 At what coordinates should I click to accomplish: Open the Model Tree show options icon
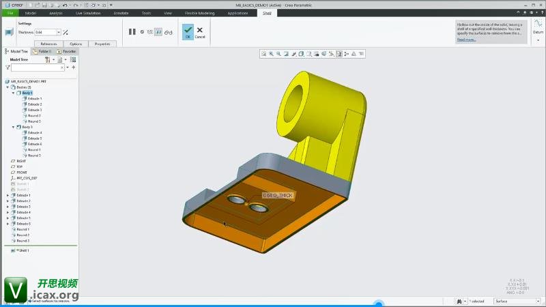(60, 60)
